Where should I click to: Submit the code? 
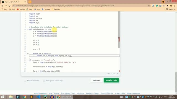click(x=111, y=80)
